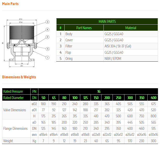Click the "Valve Dimensions" row group label

click(x=15, y=110)
